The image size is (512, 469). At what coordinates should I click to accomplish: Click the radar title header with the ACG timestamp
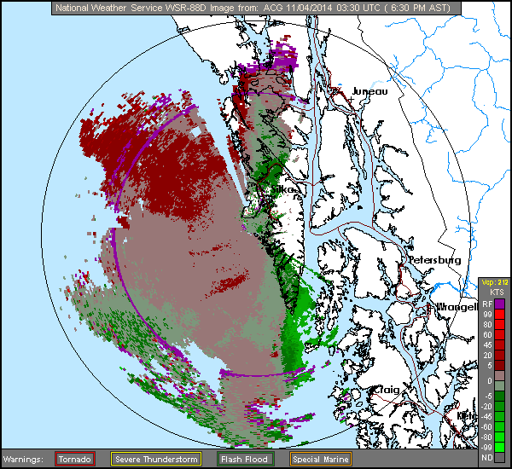256,8
